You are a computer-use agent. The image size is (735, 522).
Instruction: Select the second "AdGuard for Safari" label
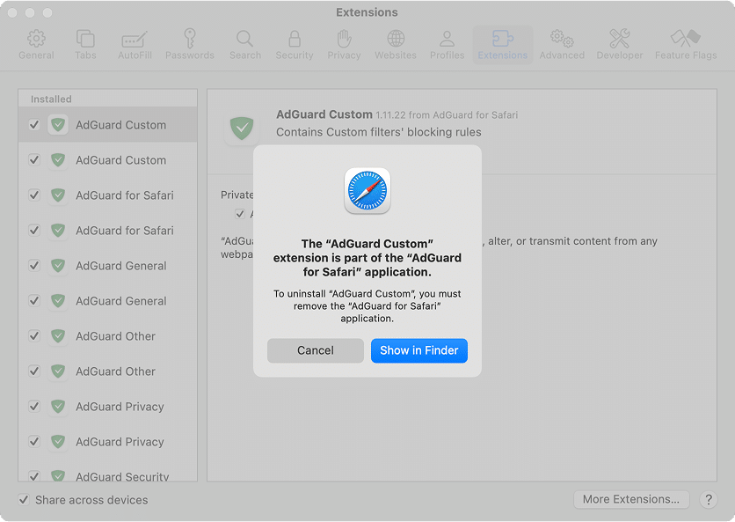tap(125, 231)
